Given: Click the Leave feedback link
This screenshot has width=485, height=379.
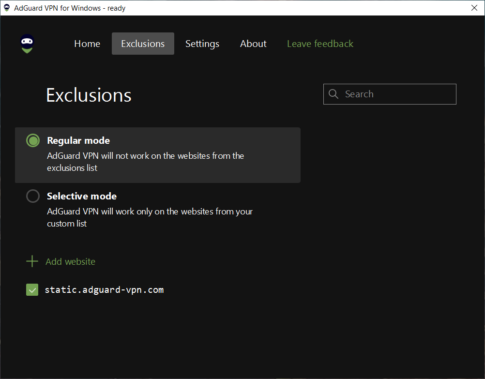Looking at the screenshot, I should pos(320,44).
